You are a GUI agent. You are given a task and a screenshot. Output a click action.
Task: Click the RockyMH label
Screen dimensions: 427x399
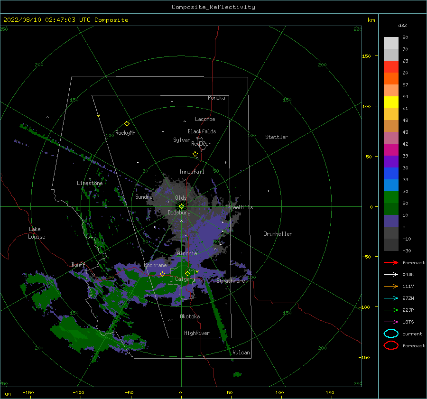pos(125,133)
